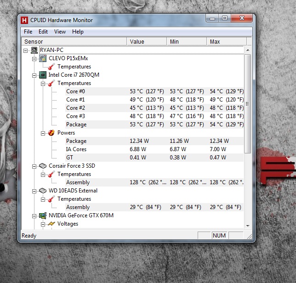Click the CLEVO P15xEMx motherboard icon
Screen dimensions: 296x283
43,58
